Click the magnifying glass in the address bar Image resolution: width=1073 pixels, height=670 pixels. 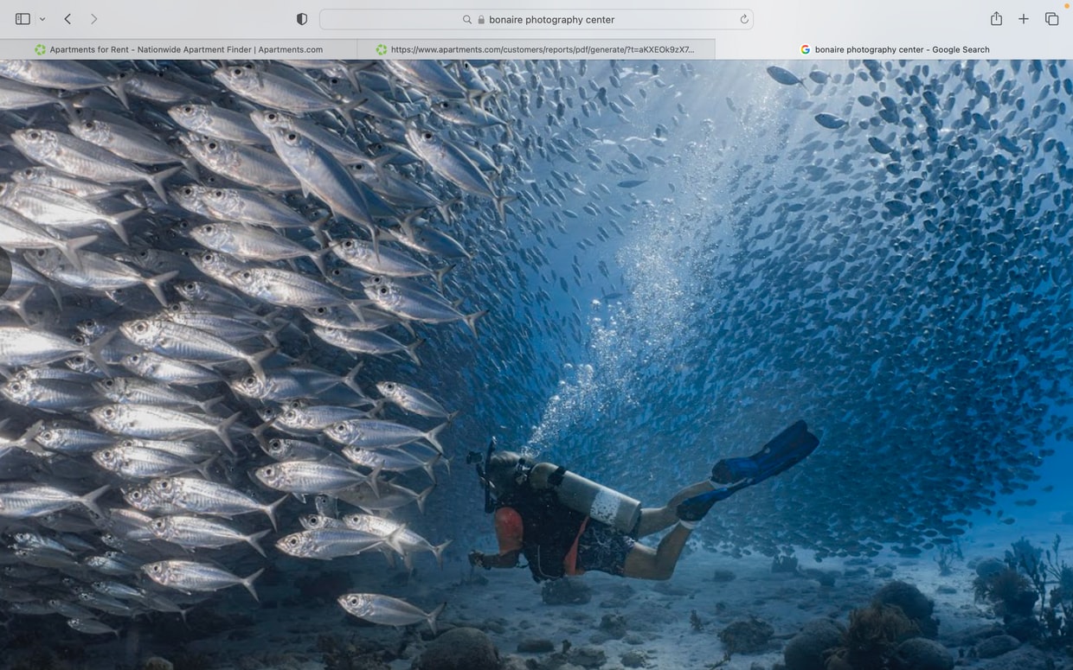coord(467,19)
